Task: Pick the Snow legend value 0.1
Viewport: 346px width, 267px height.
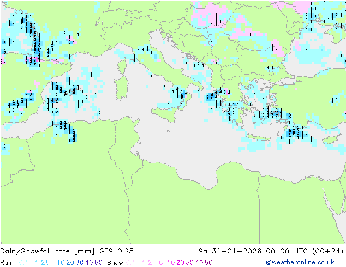Action: pyautogui.click(x=130, y=263)
